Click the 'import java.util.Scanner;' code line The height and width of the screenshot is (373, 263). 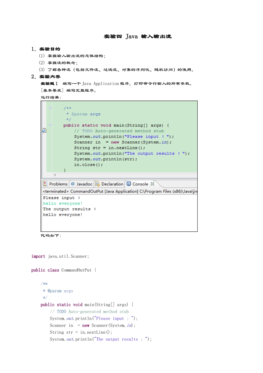tap(60, 256)
